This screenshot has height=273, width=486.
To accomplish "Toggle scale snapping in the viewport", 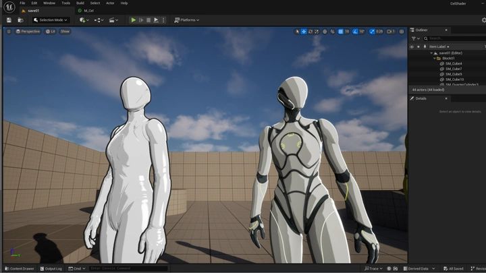I will pos(372,32).
